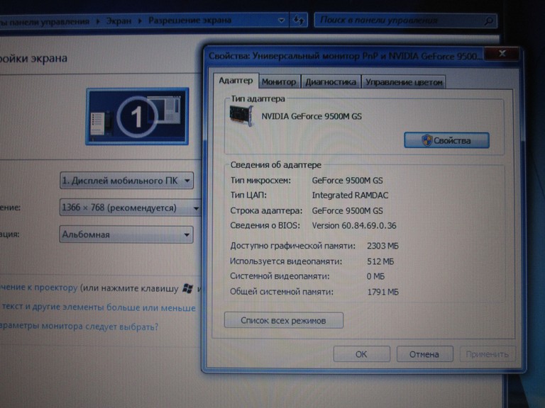545x408 pixels.
Task: Switch to the Монитор tab
Action: coord(279,82)
